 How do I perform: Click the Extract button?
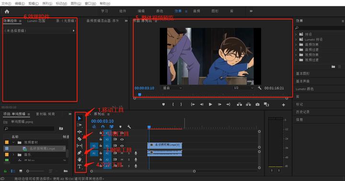(x=248, y=104)
